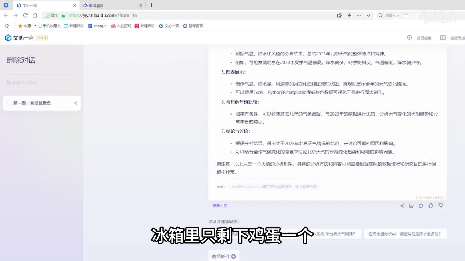This screenshot has height=261, width=465.
Task: Share the 第一题：画松鼠鳜鱼 conversation
Action: (76, 103)
